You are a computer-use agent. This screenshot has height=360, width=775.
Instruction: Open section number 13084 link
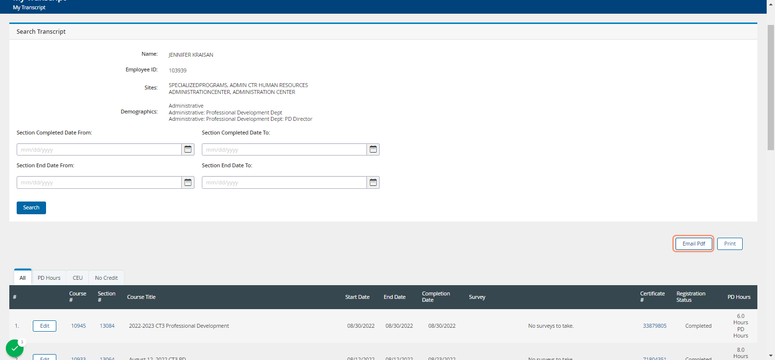click(107, 326)
